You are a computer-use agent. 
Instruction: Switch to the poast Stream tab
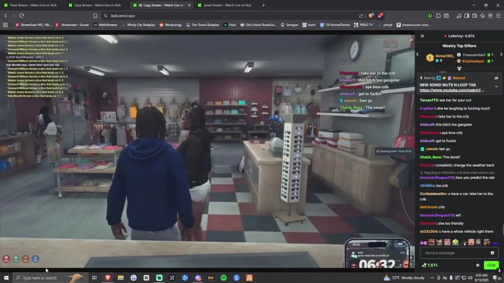(x=226, y=5)
